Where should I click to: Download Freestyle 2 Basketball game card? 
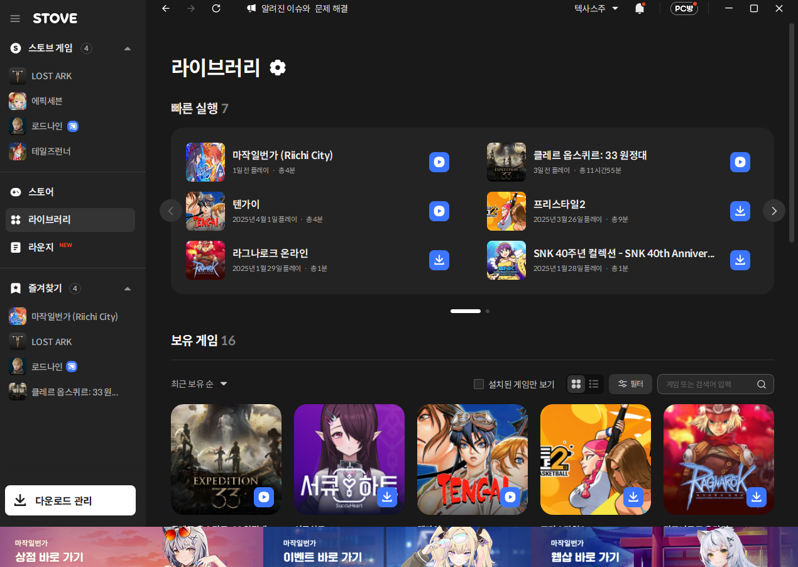633,497
